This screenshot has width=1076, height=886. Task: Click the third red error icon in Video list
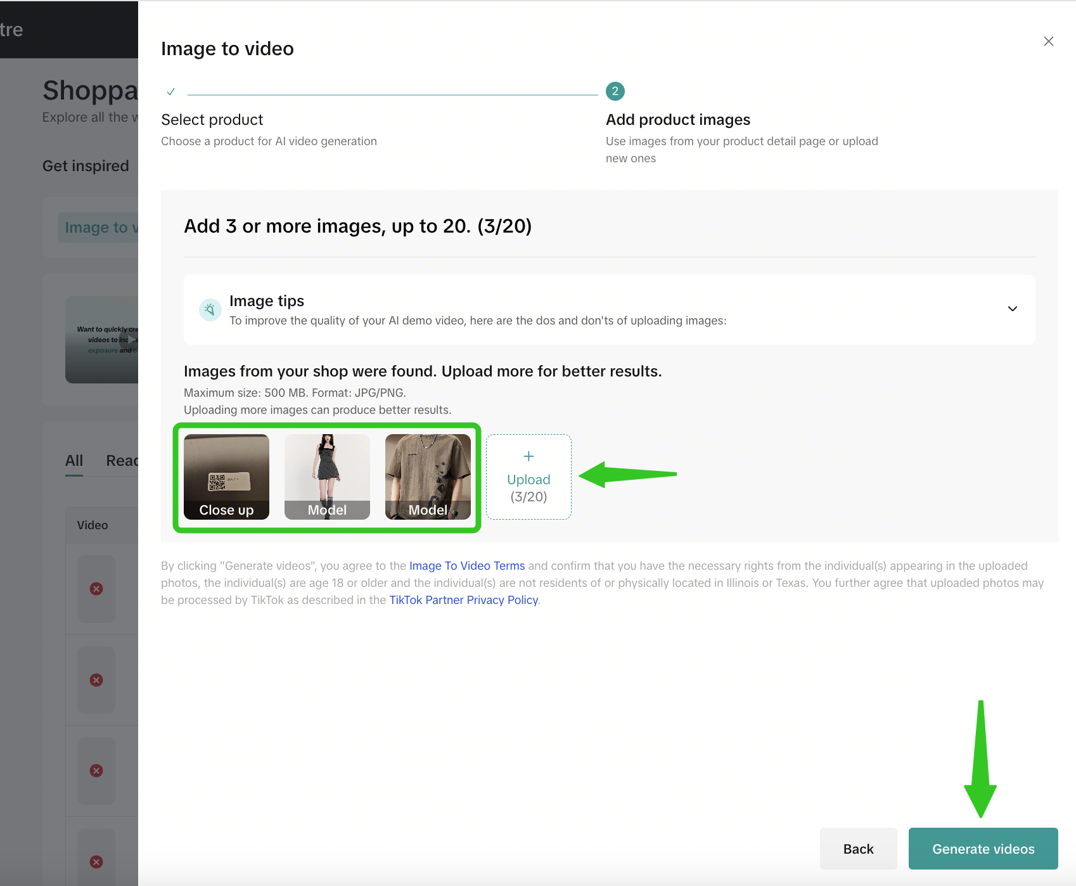point(96,771)
